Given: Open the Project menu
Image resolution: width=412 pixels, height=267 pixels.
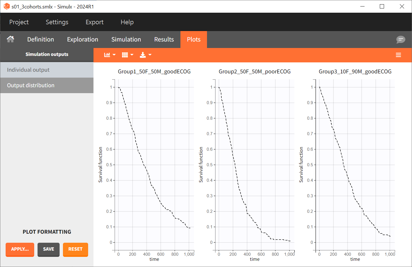Looking at the screenshot, I should pos(19,22).
